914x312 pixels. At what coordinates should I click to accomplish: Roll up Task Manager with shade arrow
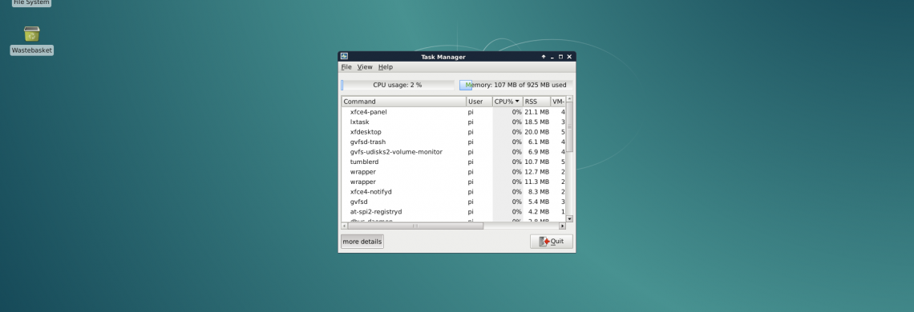[x=544, y=57]
